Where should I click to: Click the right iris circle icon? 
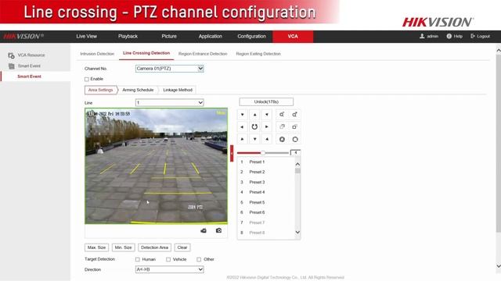[x=294, y=139]
